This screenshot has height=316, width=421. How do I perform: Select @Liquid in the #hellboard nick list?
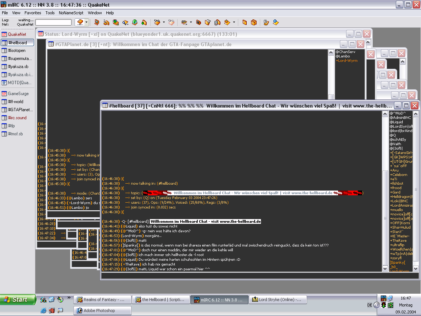point(396,122)
